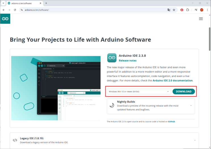
Task: Expand the Legacy IDE (1.8.19) section chevron
Action: 195,140
